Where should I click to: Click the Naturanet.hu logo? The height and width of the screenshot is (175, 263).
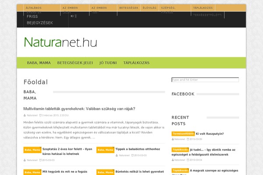coord(60,42)
